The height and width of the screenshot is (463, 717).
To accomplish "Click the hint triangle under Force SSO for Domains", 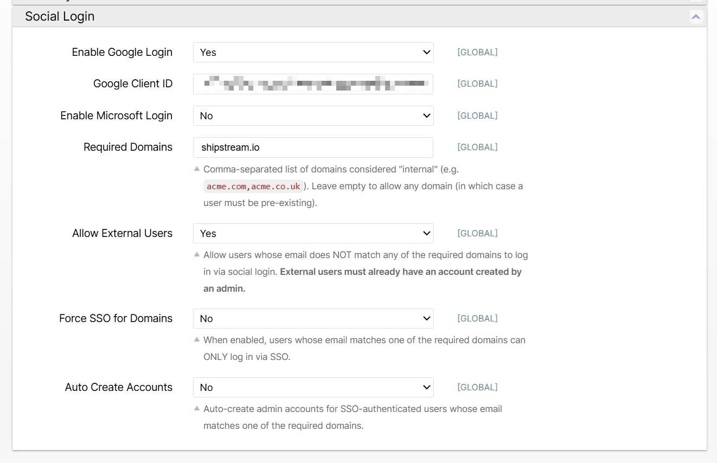I will coord(197,339).
